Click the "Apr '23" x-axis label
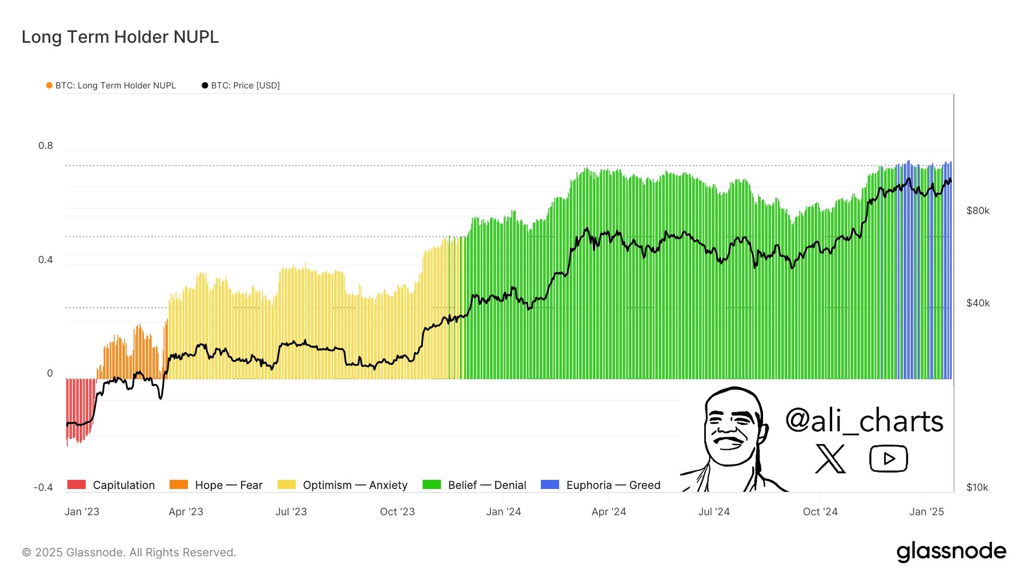 coord(186,512)
